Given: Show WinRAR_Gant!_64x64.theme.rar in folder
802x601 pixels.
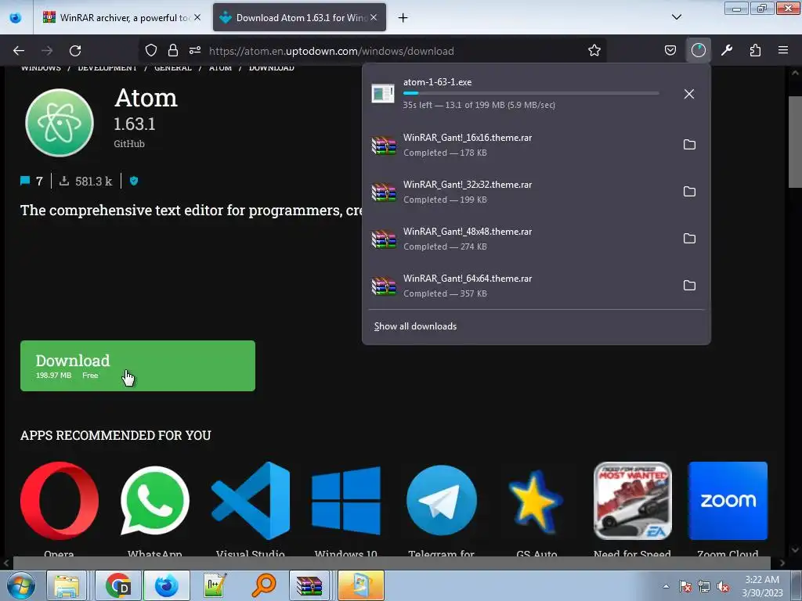Looking at the screenshot, I should pyautogui.click(x=689, y=286).
